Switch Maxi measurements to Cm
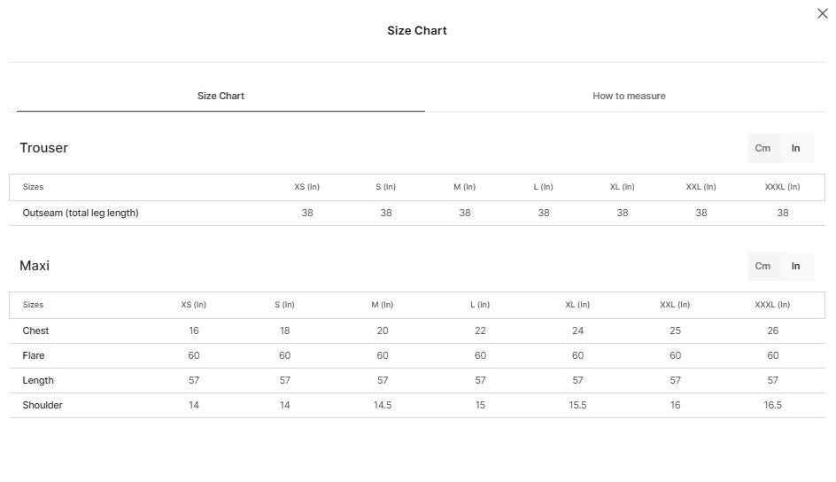Screen dimensions: 836x482 (762, 266)
